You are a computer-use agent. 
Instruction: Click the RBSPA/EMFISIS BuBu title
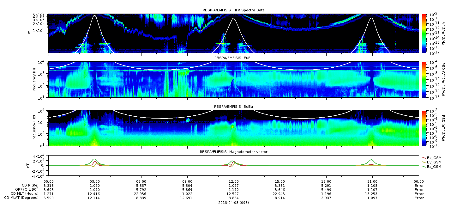pyautogui.click(x=233, y=107)
